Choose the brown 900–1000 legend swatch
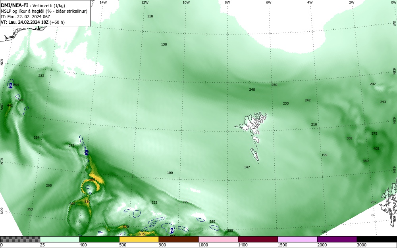397x248 pixels. [179, 239]
